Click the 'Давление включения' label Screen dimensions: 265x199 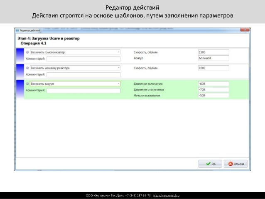coord(148,84)
